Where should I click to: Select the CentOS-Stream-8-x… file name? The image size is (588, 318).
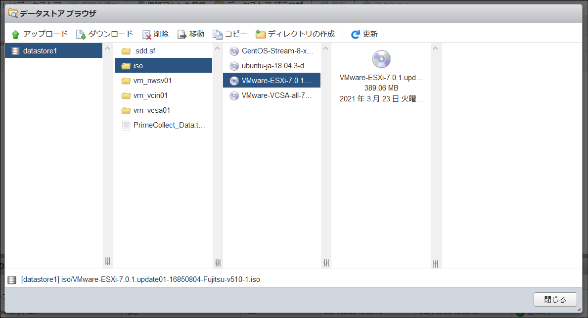pyautogui.click(x=277, y=50)
